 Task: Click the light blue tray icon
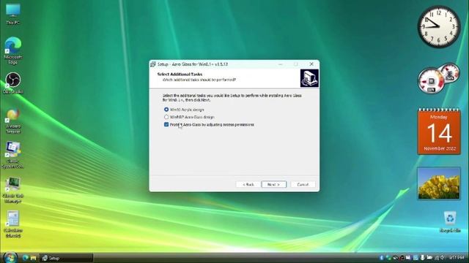(416, 258)
